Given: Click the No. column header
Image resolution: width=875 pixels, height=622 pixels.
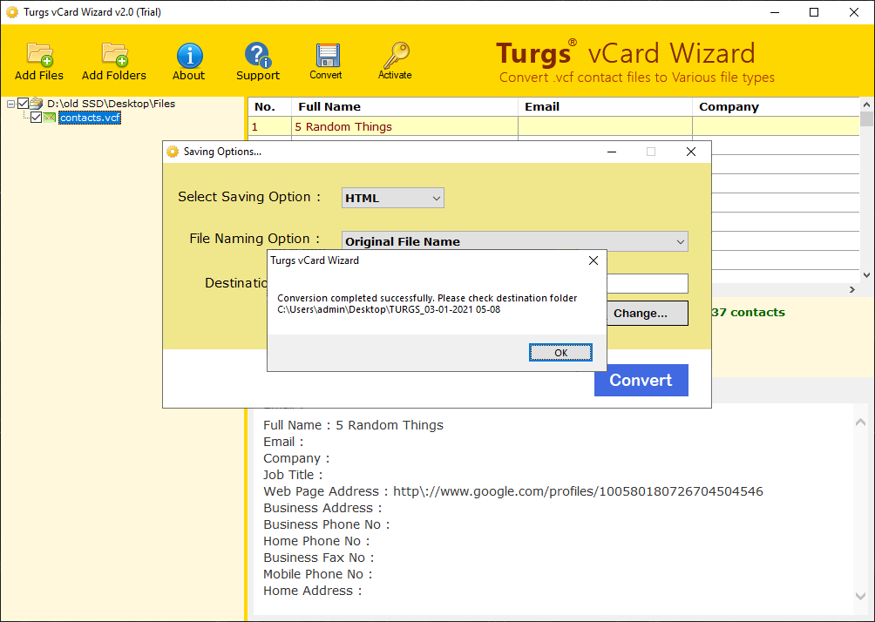Looking at the screenshot, I should [269, 107].
